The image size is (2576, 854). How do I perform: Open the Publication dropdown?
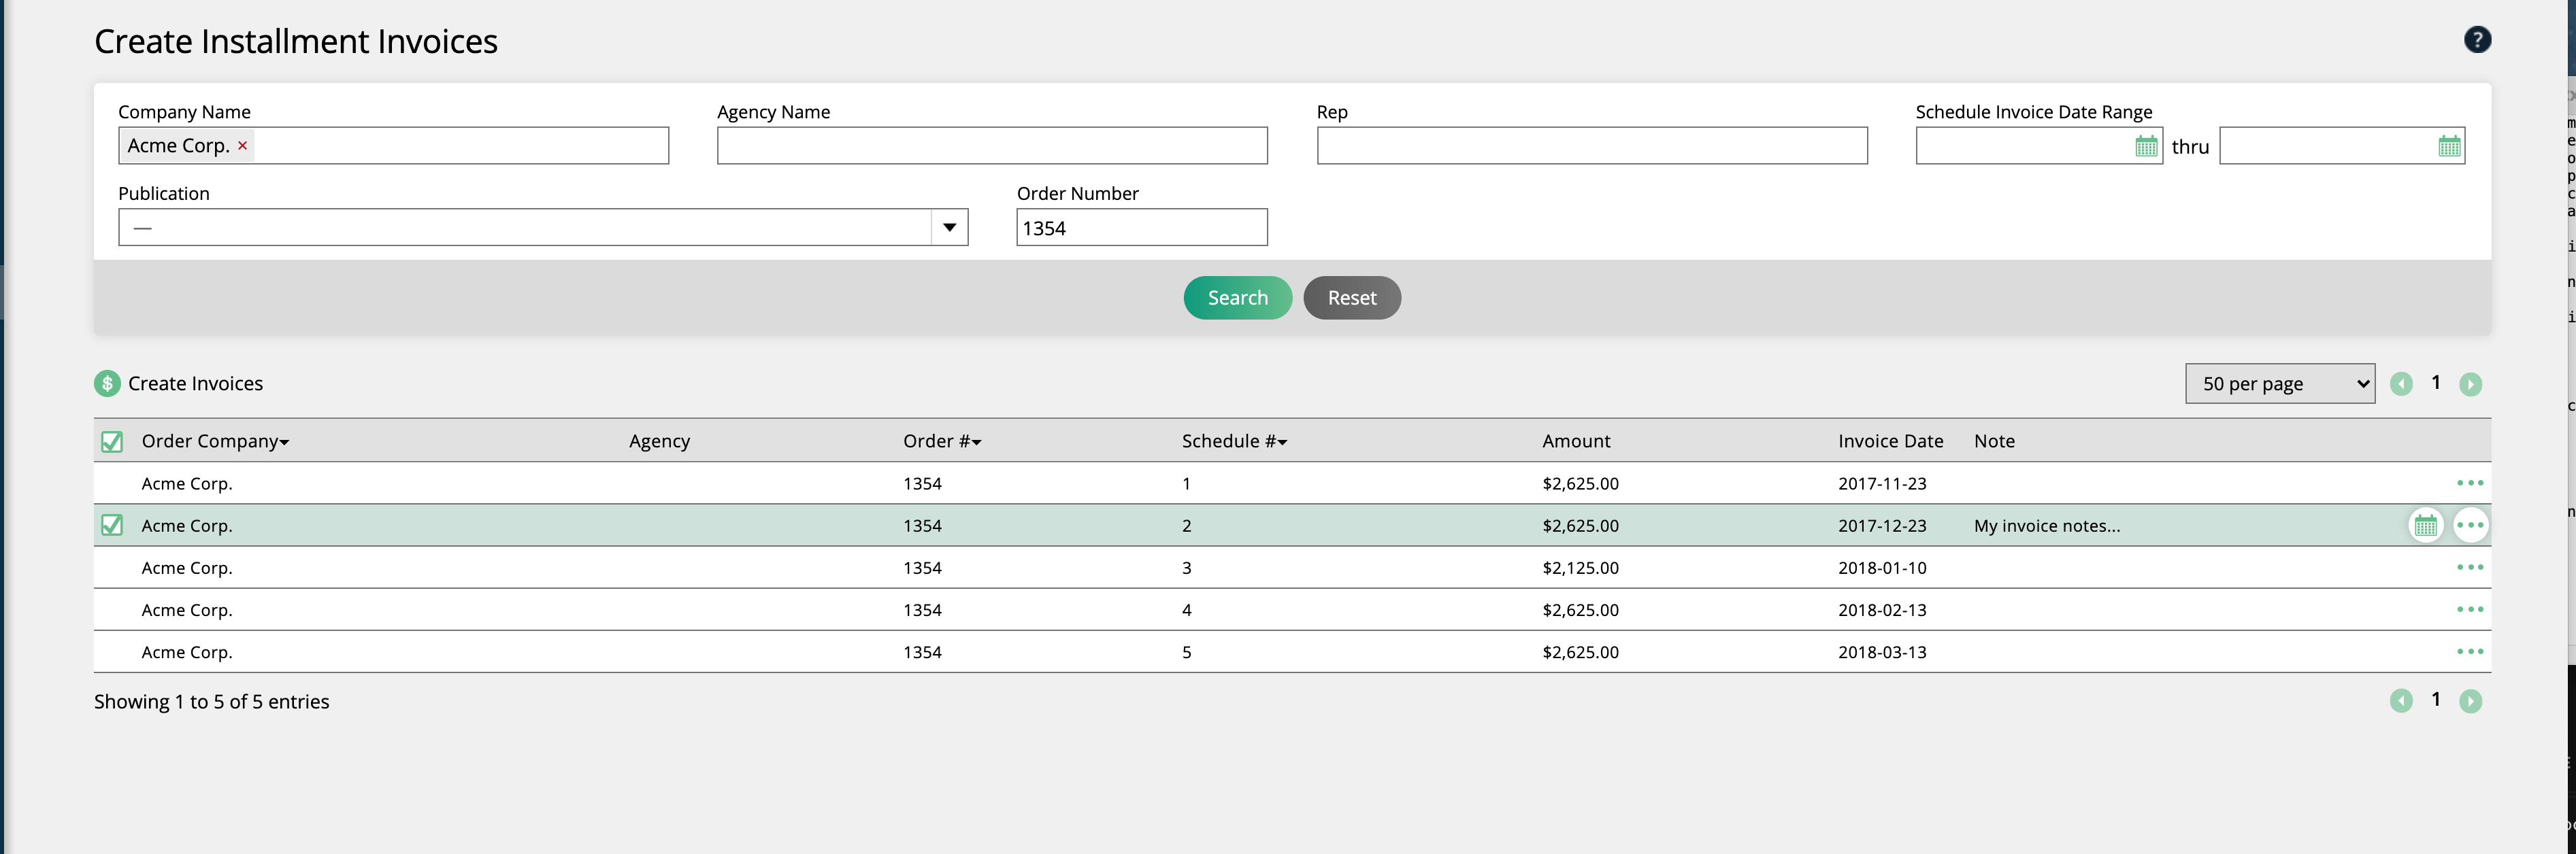tap(947, 226)
